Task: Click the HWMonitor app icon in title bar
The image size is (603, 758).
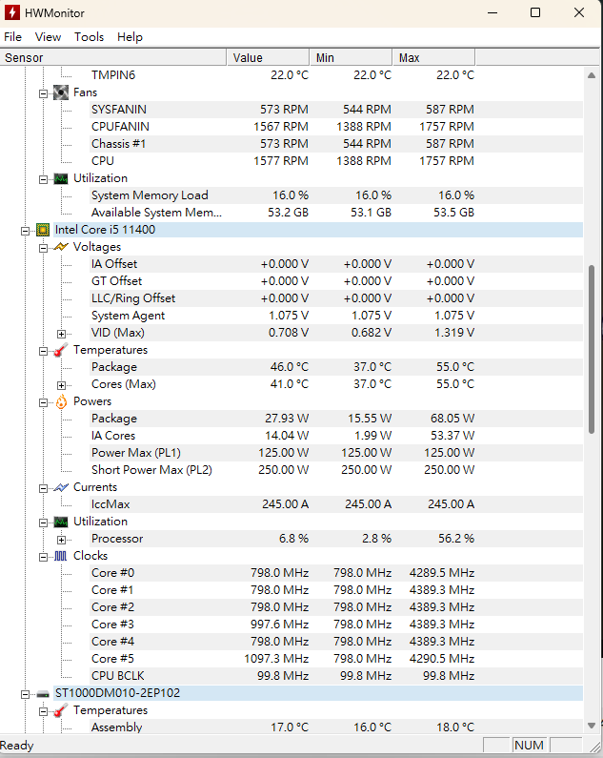Action: (x=12, y=12)
